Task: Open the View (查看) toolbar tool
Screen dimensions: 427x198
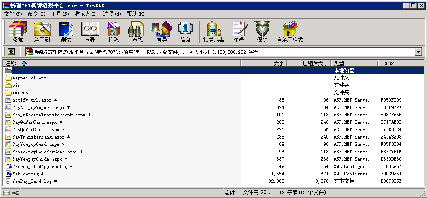Action: [90, 32]
